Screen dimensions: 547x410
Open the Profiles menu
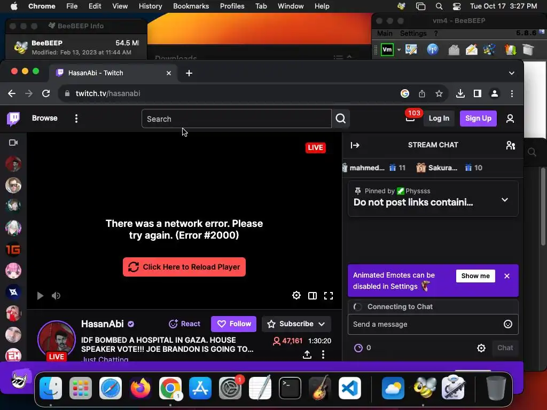pyautogui.click(x=232, y=6)
